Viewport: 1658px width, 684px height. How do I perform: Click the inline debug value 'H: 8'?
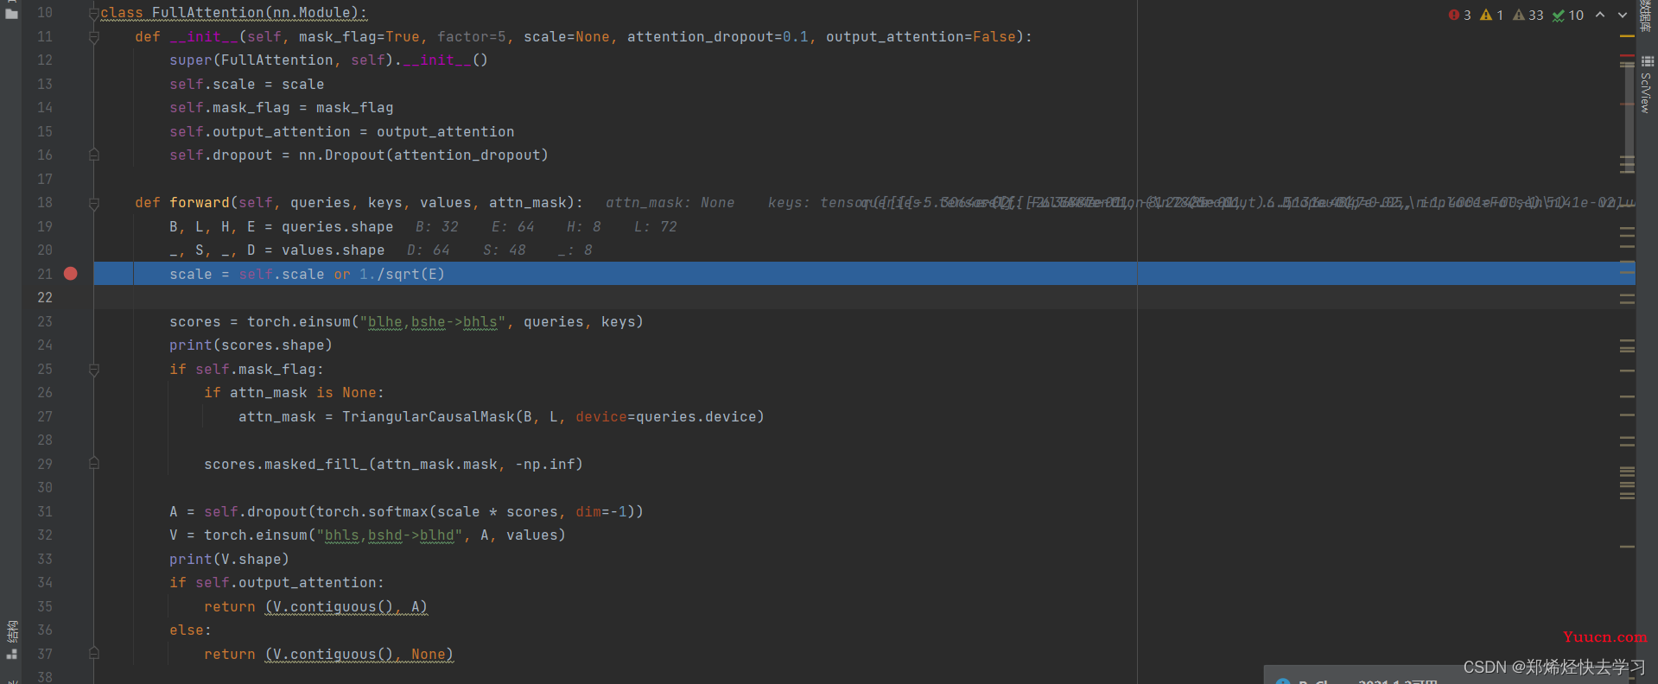pyautogui.click(x=584, y=226)
